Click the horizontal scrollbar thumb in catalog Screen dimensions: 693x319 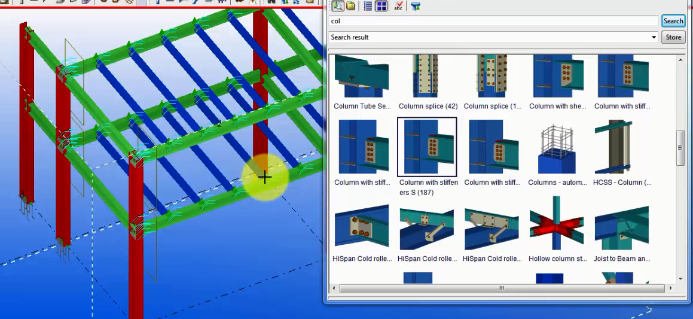502,288
